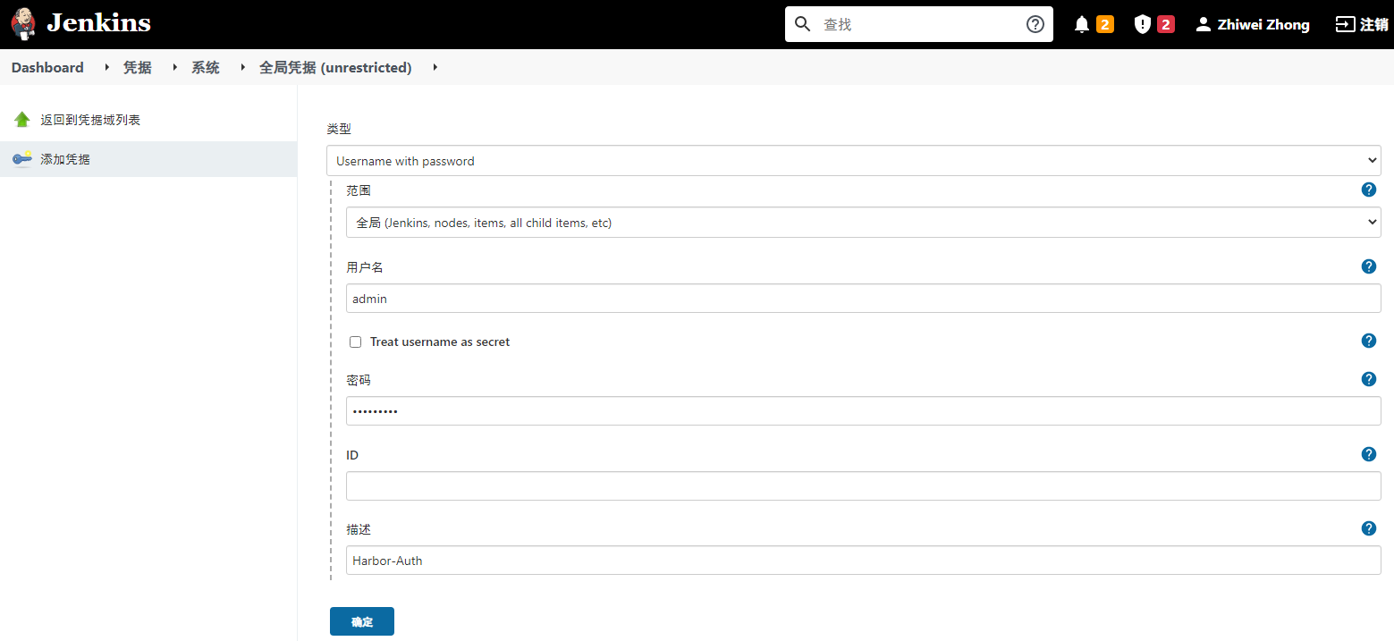Image resolution: width=1394 pixels, height=641 pixels.
Task: Click the logout arrow icon
Action: point(1345,24)
